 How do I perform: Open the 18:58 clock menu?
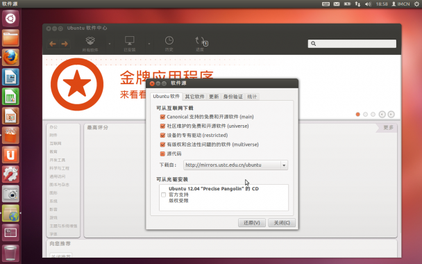click(382, 4)
